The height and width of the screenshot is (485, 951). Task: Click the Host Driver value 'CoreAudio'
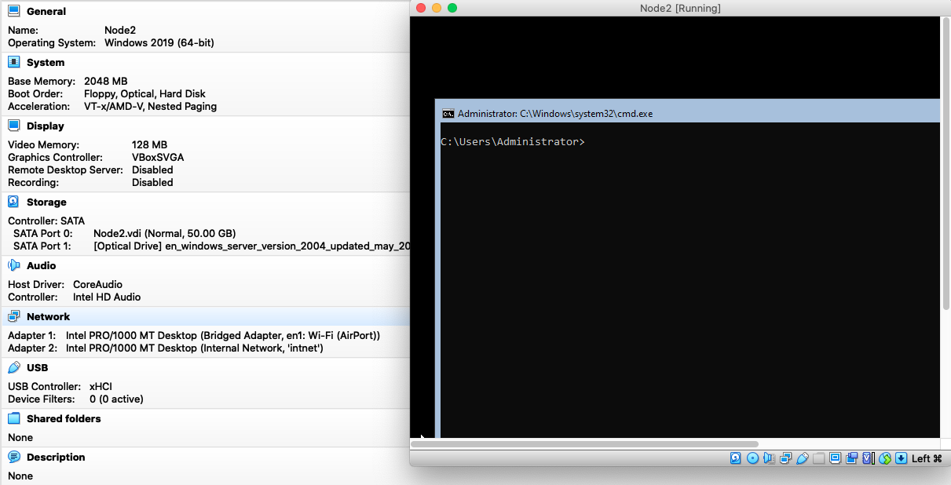pyautogui.click(x=97, y=285)
